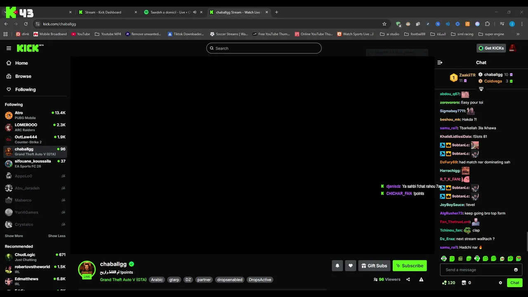Image resolution: width=528 pixels, height=297 pixels.
Task: Click the Arabic tag
Action: [x=157, y=280]
